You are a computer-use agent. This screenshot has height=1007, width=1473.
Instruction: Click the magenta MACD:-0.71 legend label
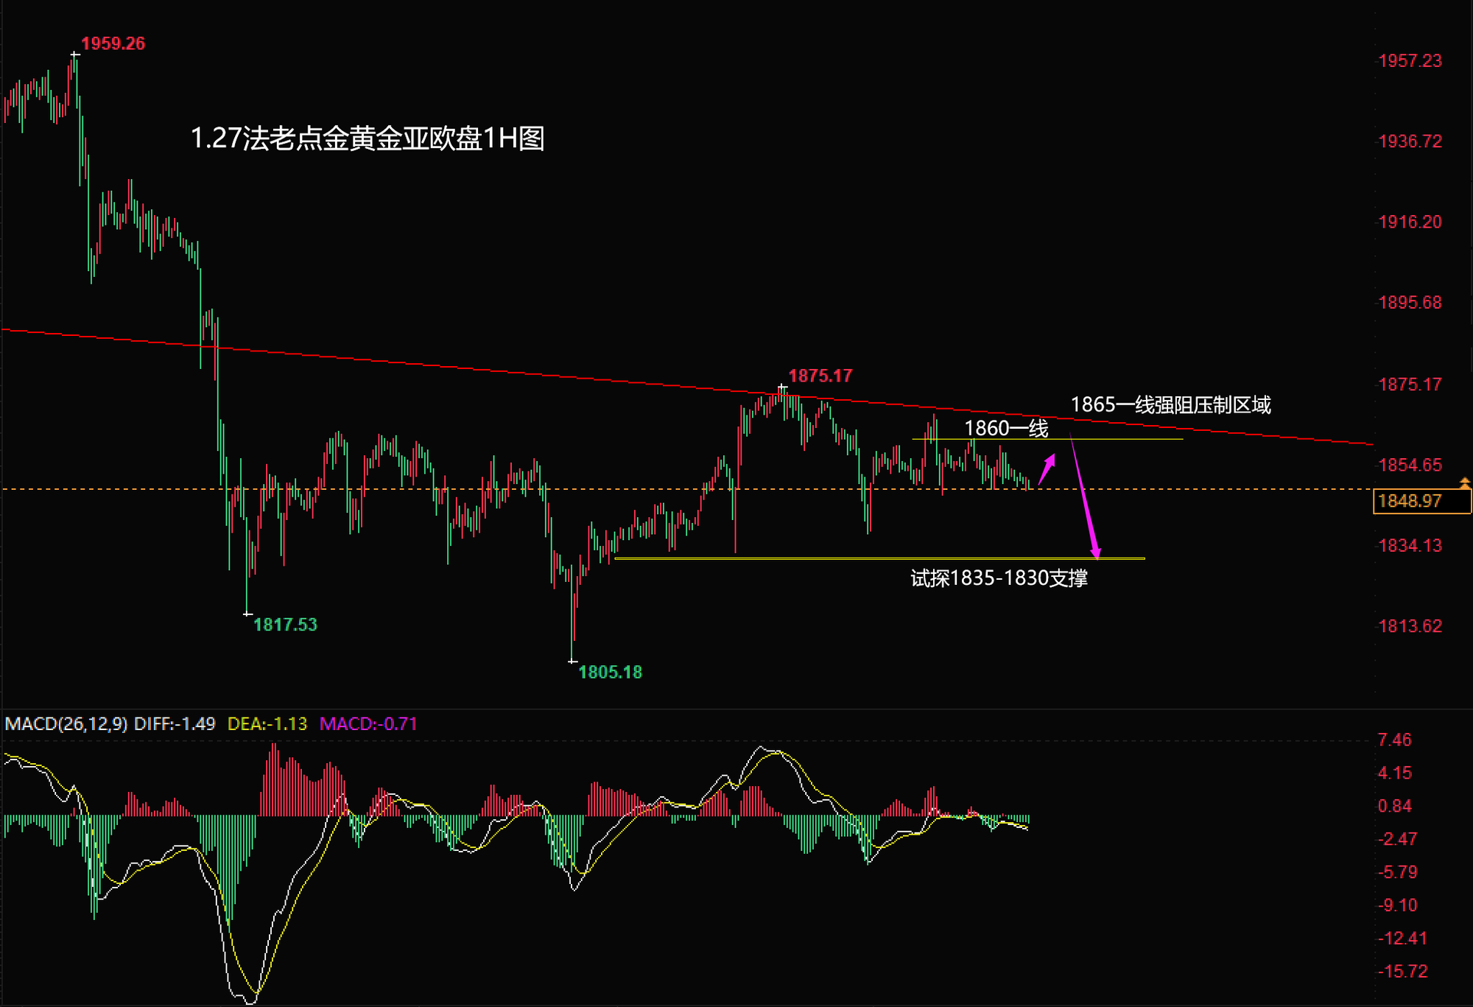[x=368, y=724]
